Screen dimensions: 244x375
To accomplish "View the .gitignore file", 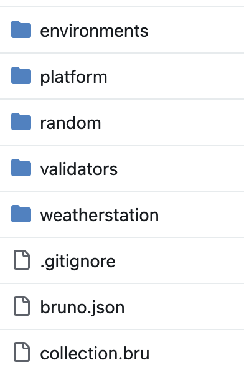I will click(78, 262).
